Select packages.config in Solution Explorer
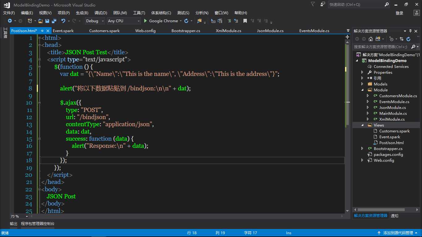This screenshot has height=237, width=422. click(388, 155)
